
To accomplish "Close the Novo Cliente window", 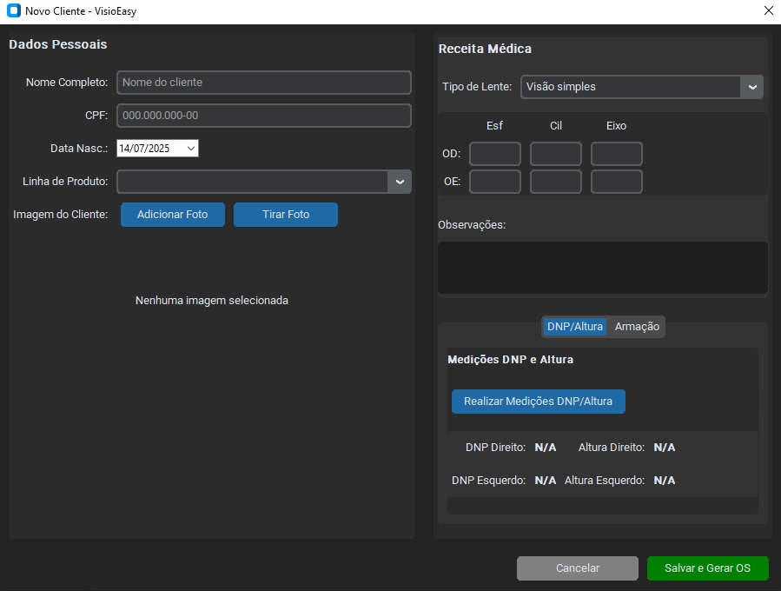I will tap(769, 10).
